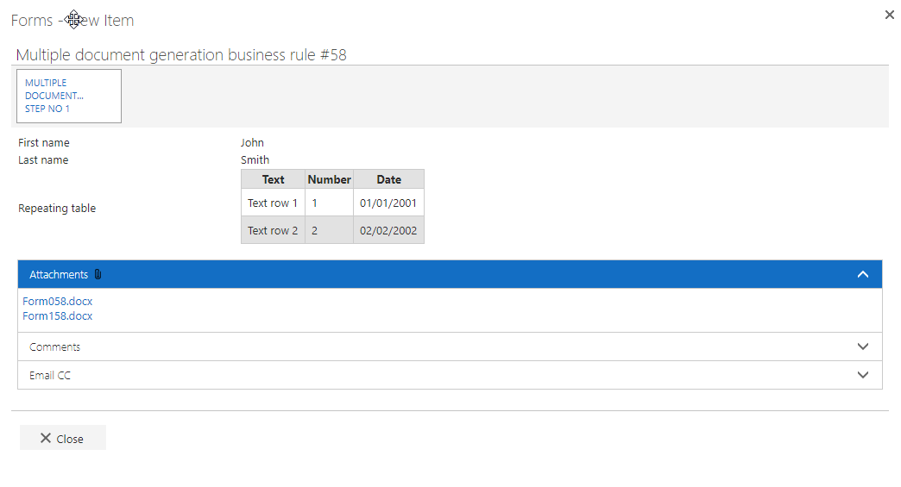Click the Forms - New Item title

[72, 21]
